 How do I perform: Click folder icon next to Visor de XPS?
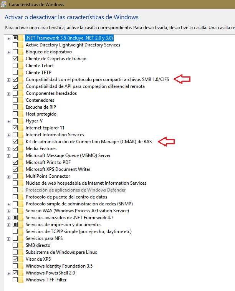tap(21, 259)
